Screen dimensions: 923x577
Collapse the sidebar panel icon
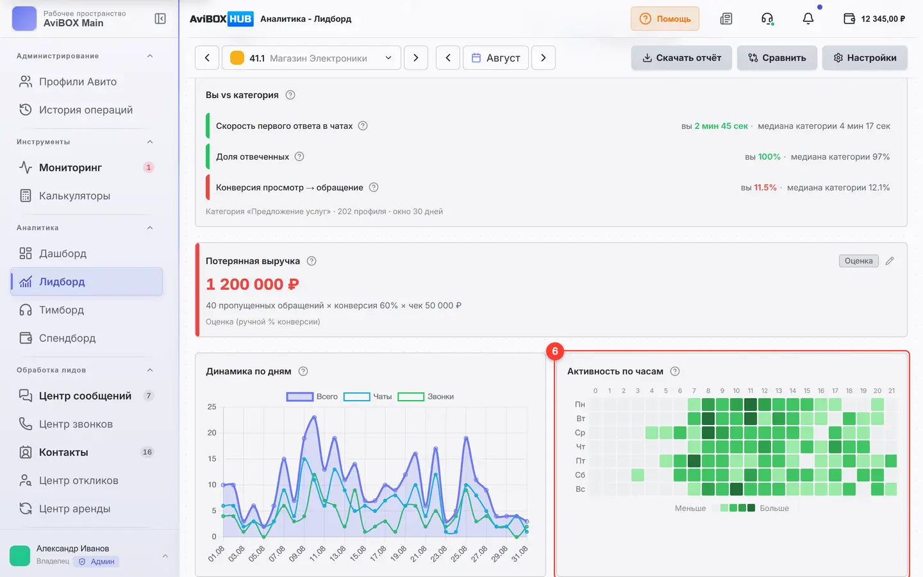pos(160,19)
